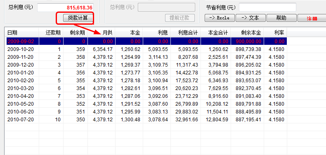Select the 月供 column header
326x155 pixels.
coord(102,32)
